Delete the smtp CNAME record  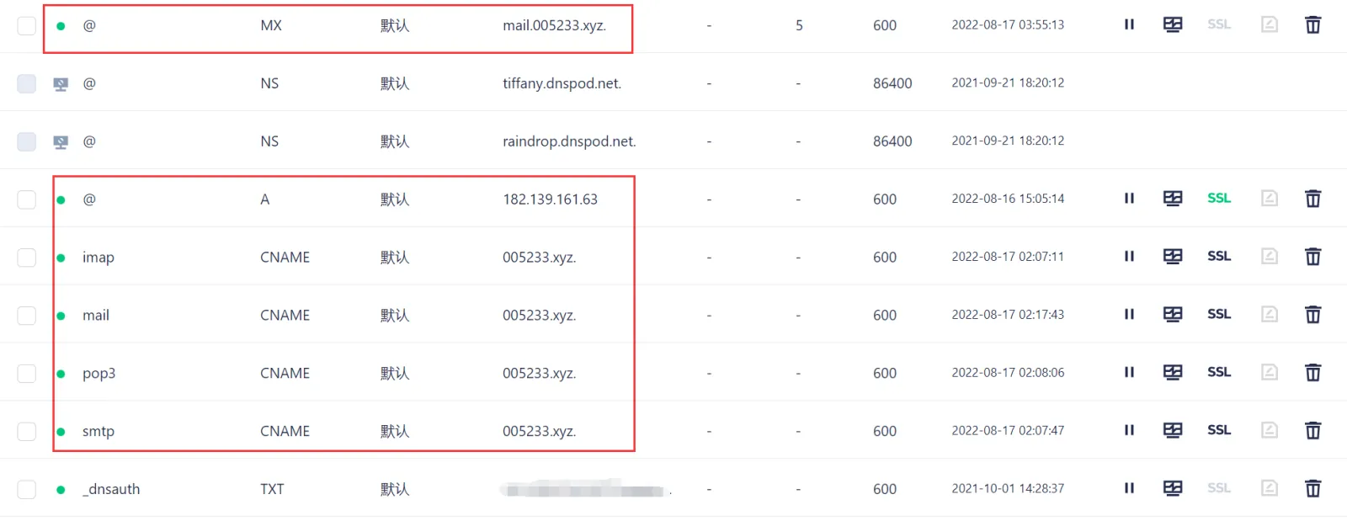[x=1312, y=430]
